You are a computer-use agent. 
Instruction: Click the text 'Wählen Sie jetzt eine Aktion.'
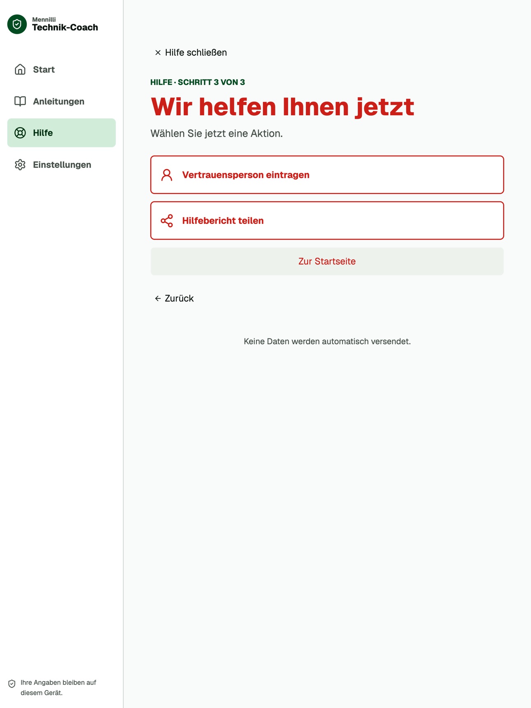coord(217,134)
